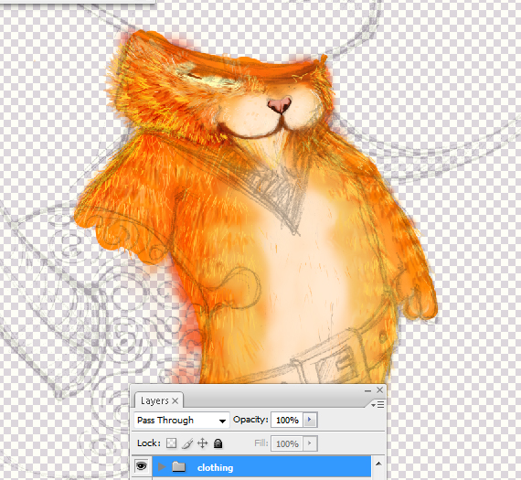Minimize the Layers panel

367,390
